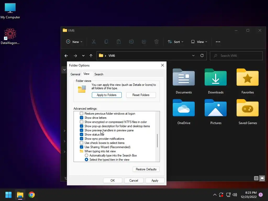Open File Explorer from the taskbar
The image size is (268, 201).
tap(20, 195)
